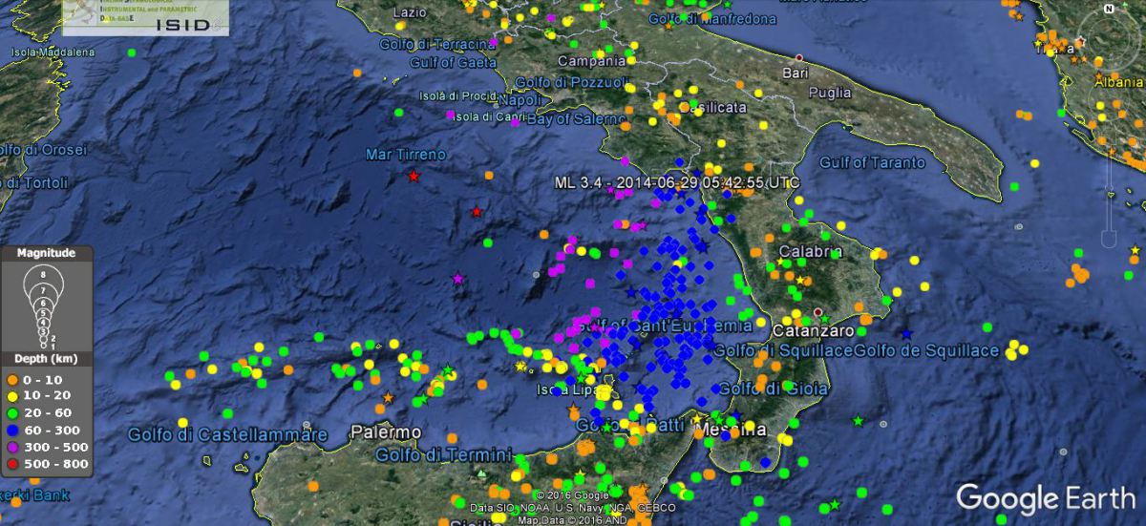Click the ISIDe database logo overlay

point(145,18)
